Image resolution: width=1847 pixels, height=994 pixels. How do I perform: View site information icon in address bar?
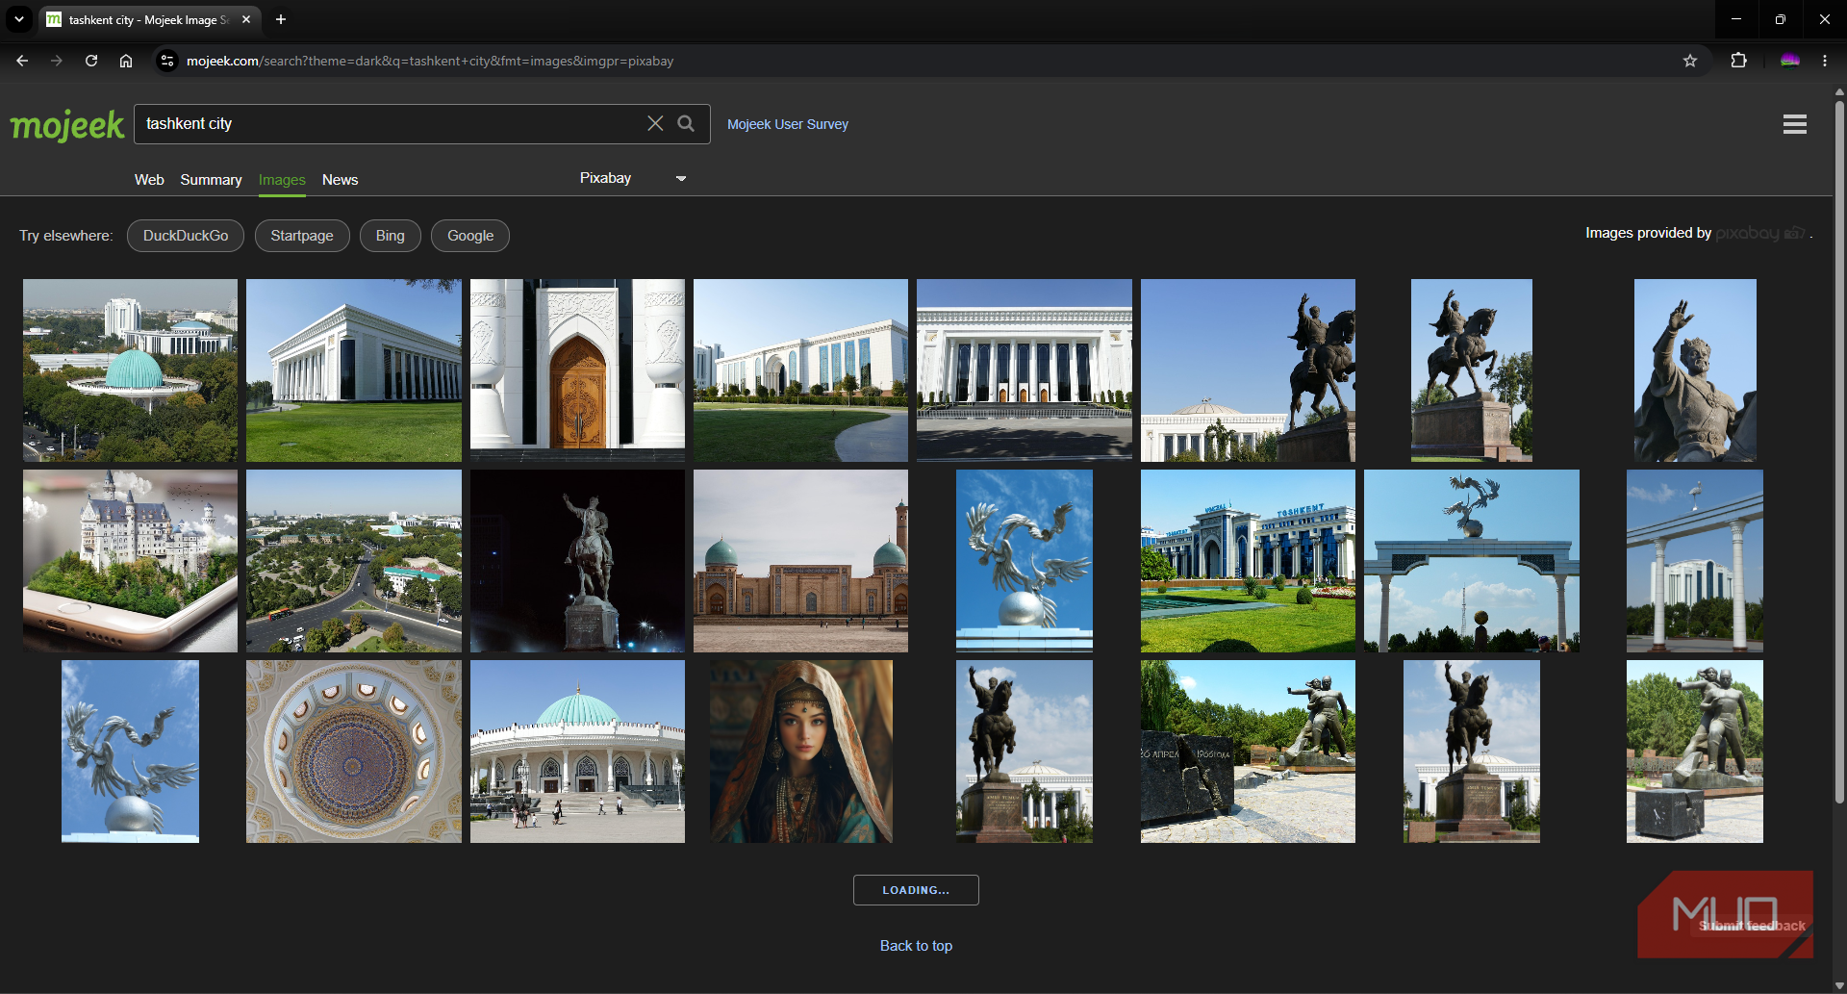tap(167, 61)
